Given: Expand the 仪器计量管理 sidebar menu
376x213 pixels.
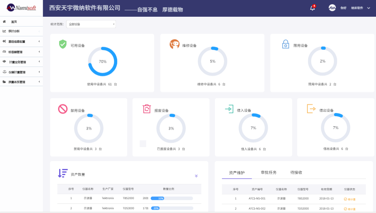Looking at the screenshot, I should (21, 72).
